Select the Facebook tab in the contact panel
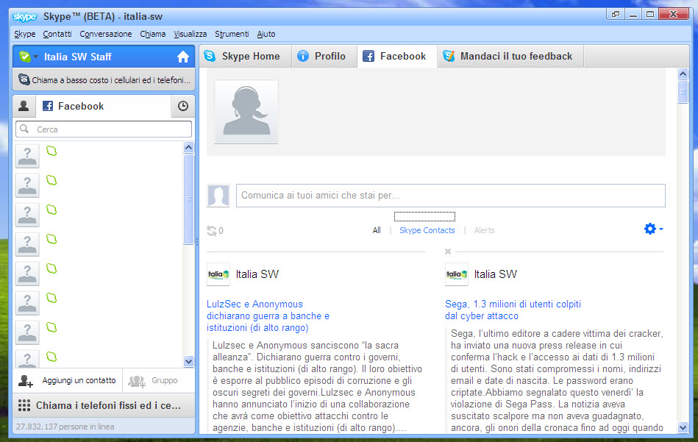This screenshot has height=442, width=698. (103, 106)
